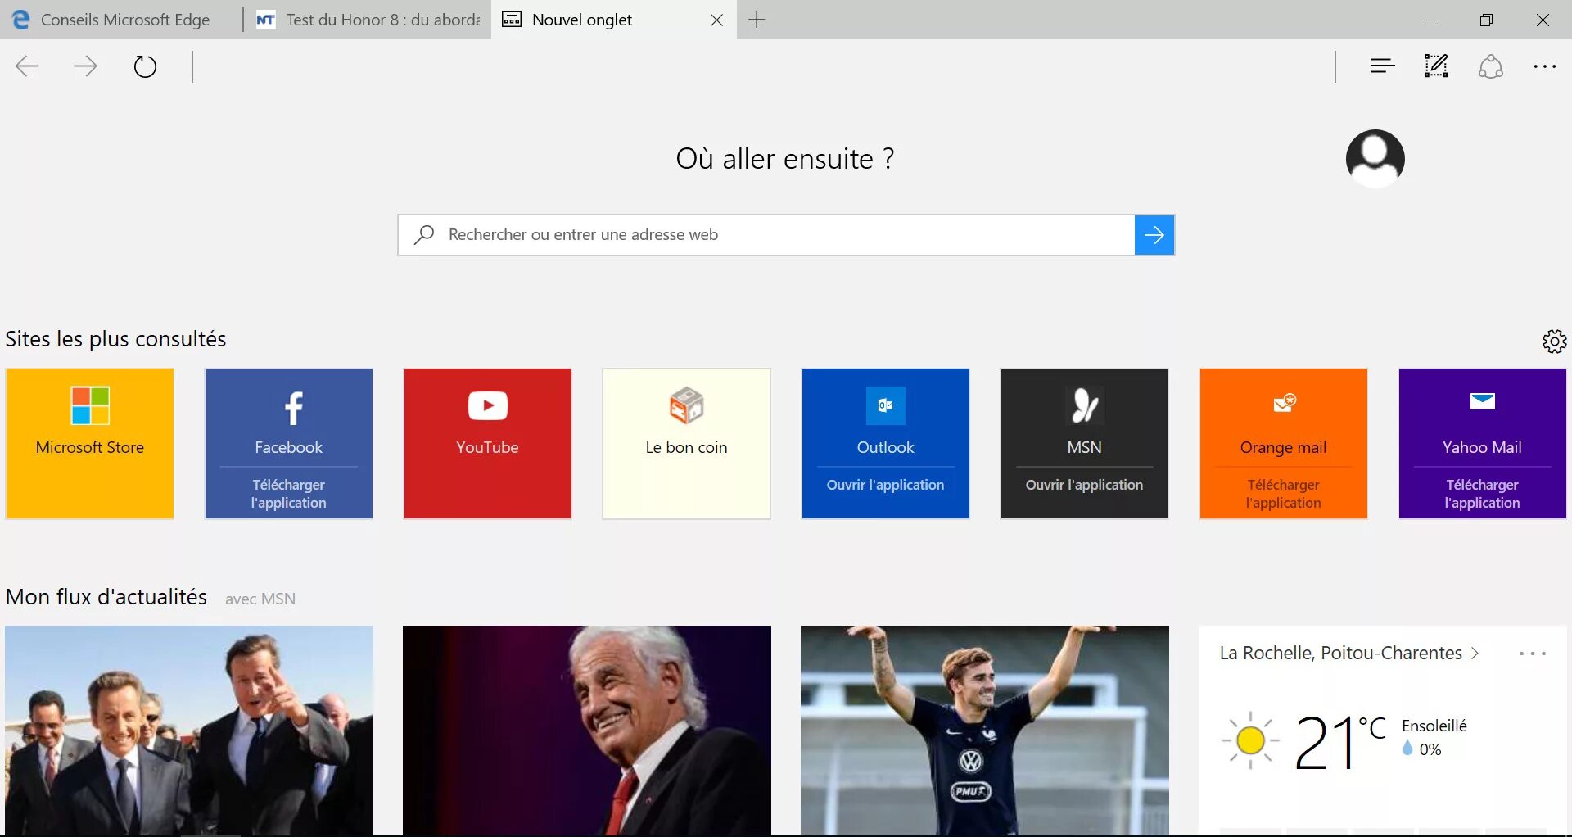Open the Le bon coin tile
Image resolution: width=1572 pixels, height=837 pixels.
pyautogui.click(x=687, y=443)
